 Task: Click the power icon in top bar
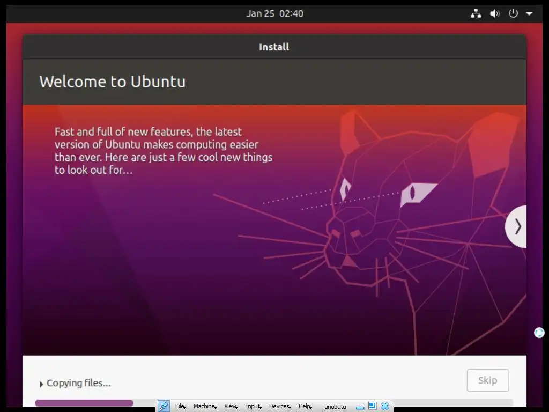point(513,13)
